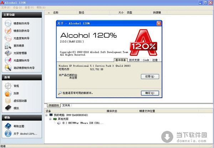
Task: Select the NECVMWar VMware IDE CDR1 drive row
Action: coord(83,123)
